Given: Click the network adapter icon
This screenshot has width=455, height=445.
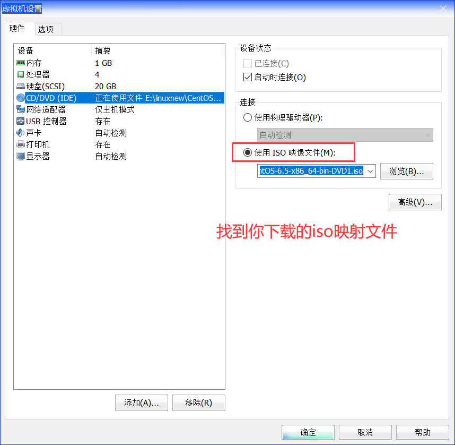Looking at the screenshot, I should coord(21,109).
